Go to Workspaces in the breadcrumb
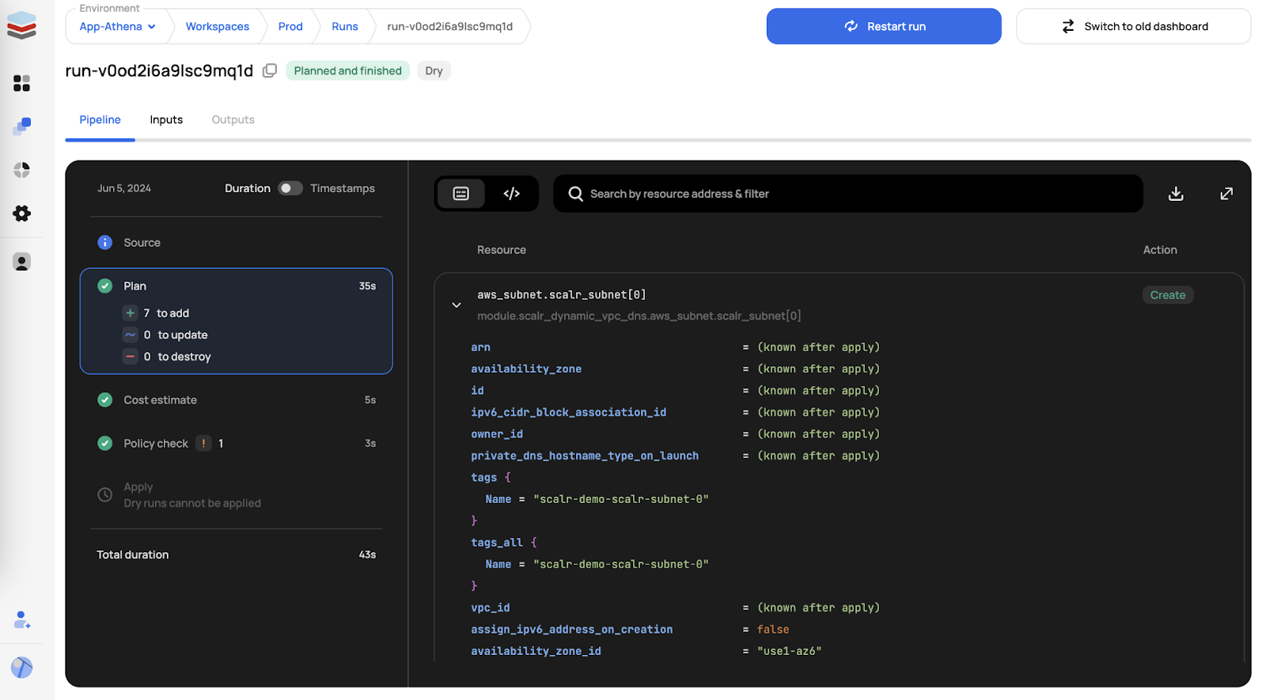Image resolution: width=1266 pixels, height=700 pixels. 218,27
